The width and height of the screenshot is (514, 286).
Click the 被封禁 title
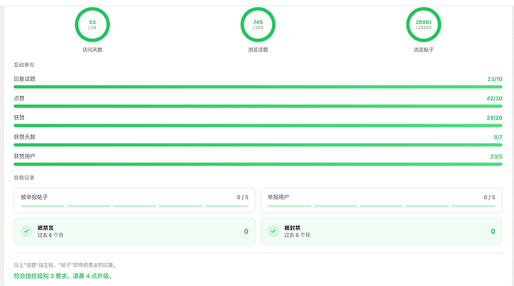tap(292, 228)
